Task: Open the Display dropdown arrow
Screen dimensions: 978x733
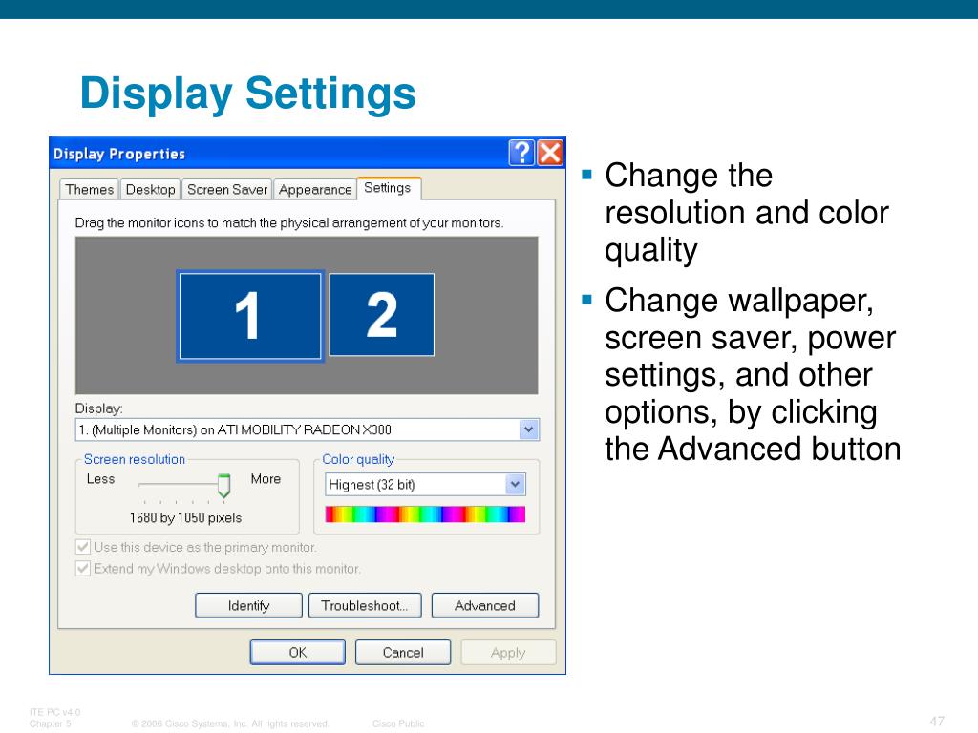Action: click(529, 429)
